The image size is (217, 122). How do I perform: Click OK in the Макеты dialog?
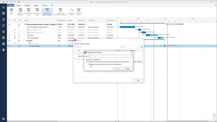[x=138, y=81]
